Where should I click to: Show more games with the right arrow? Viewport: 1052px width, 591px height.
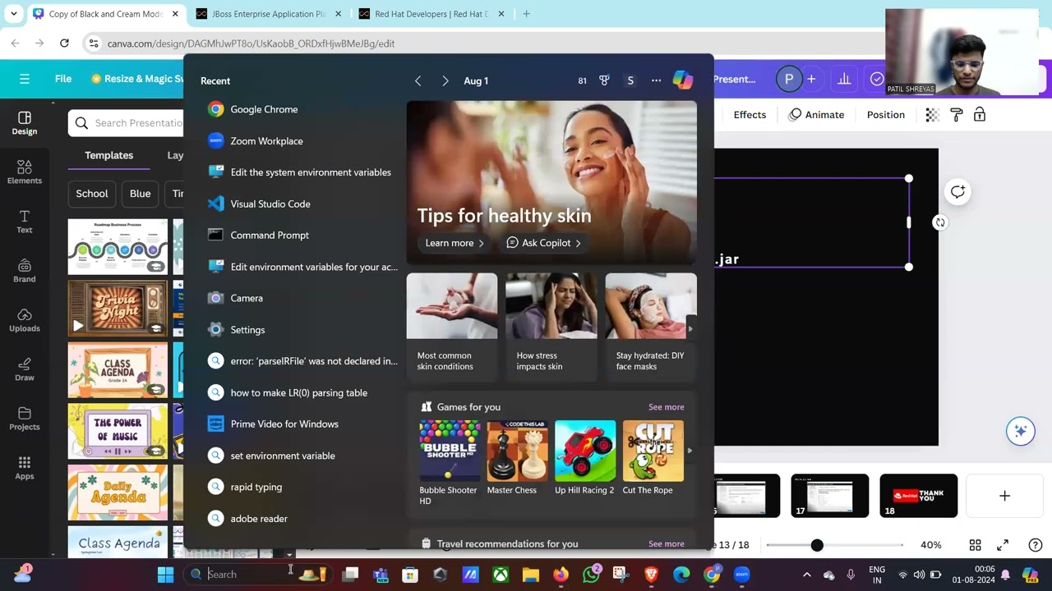pyautogui.click(x=689, y=451)
